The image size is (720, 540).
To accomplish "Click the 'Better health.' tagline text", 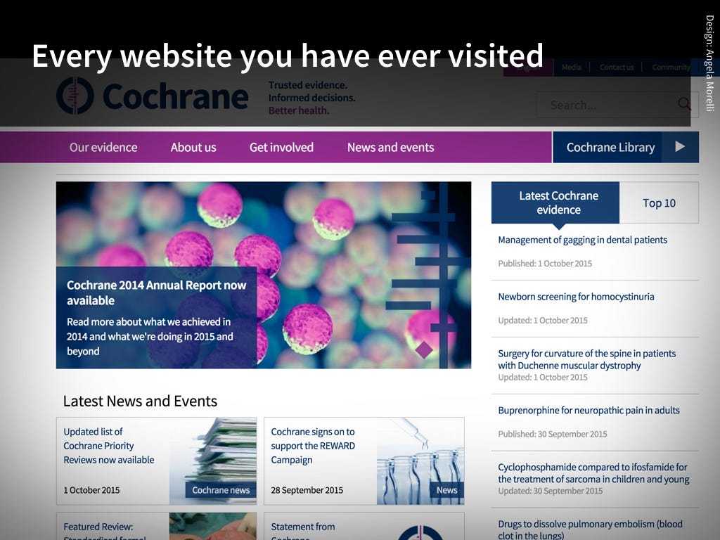I will pos(299,110).
